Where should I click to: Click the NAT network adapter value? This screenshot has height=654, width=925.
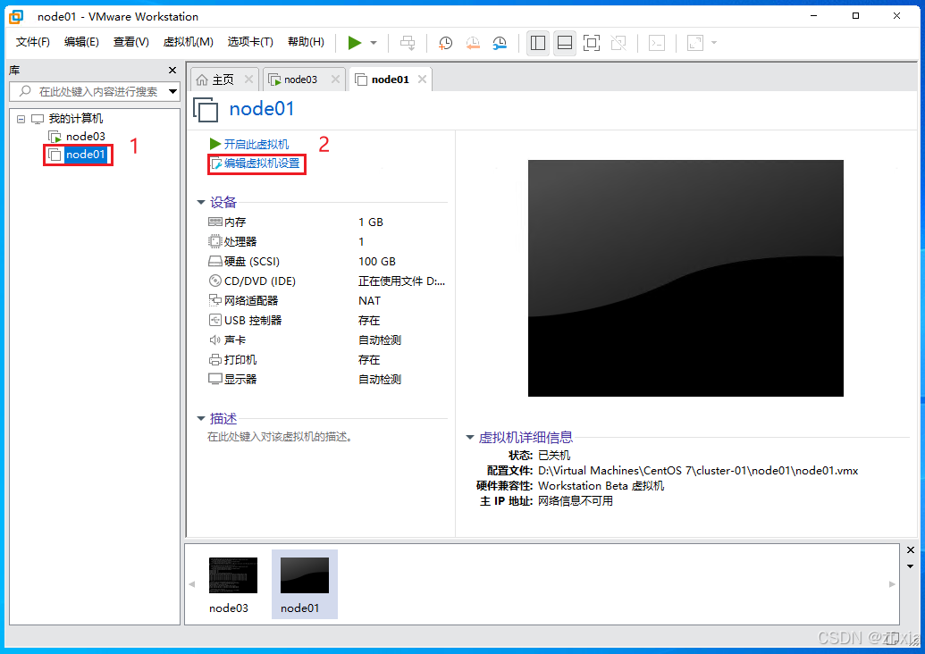[369, 301]
